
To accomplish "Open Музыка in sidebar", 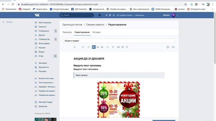I will click(x=42, y=48).
